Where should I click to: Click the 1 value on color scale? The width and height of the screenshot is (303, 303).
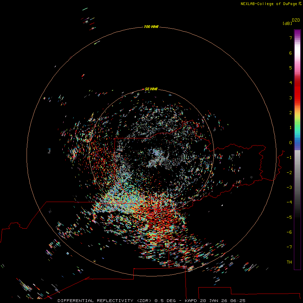pos(291,128)
